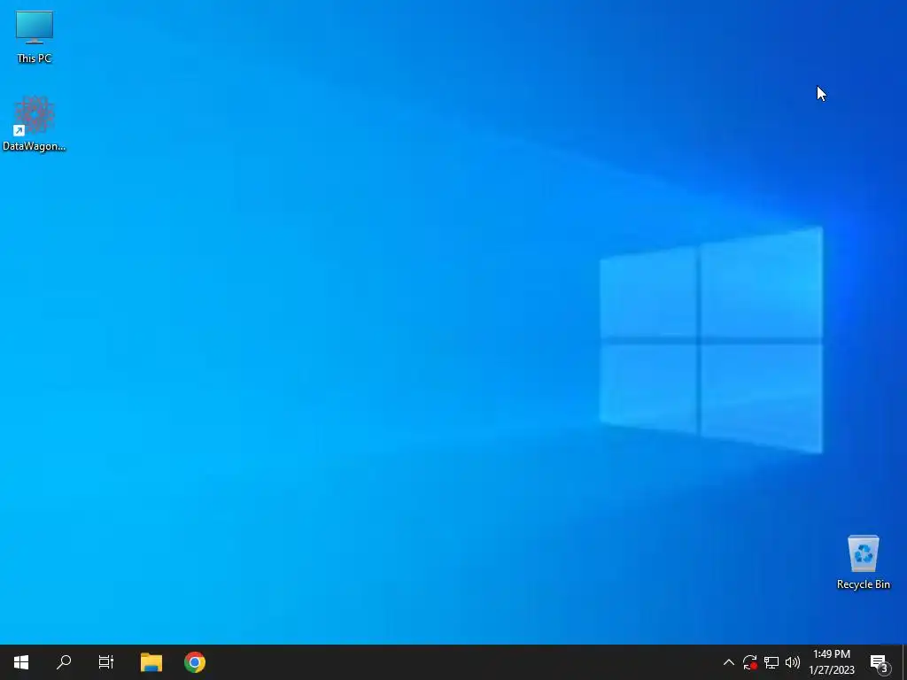
Task: Open taskbar search magnifier
Action: (x=64, y=662)
